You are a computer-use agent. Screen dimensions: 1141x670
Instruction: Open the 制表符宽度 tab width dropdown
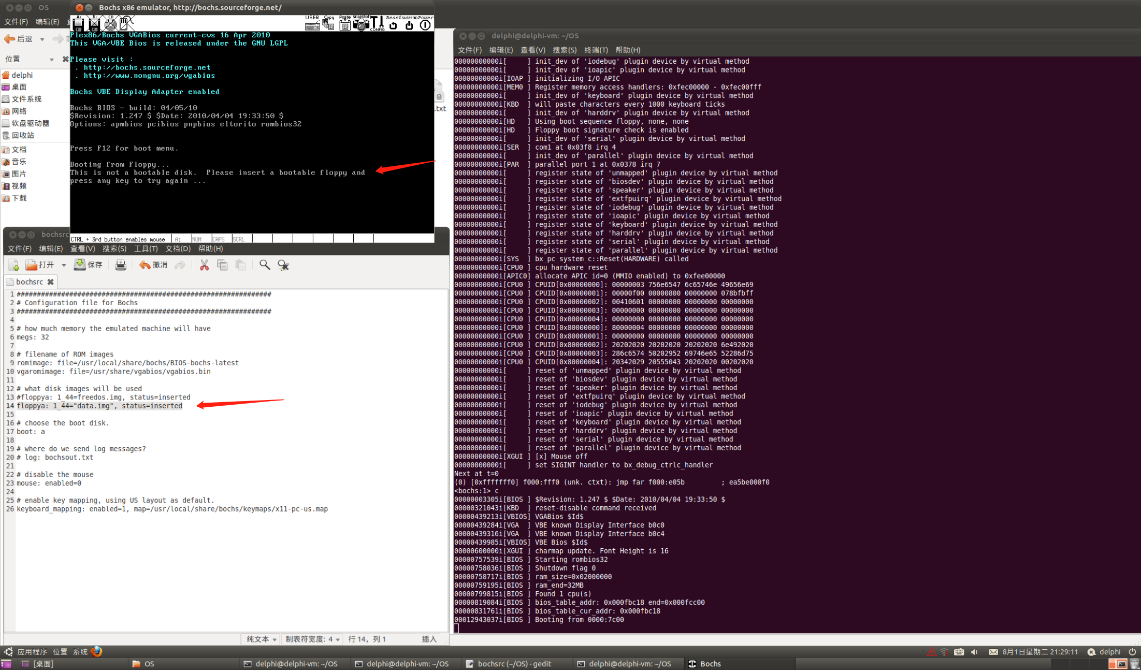[312, 639]
